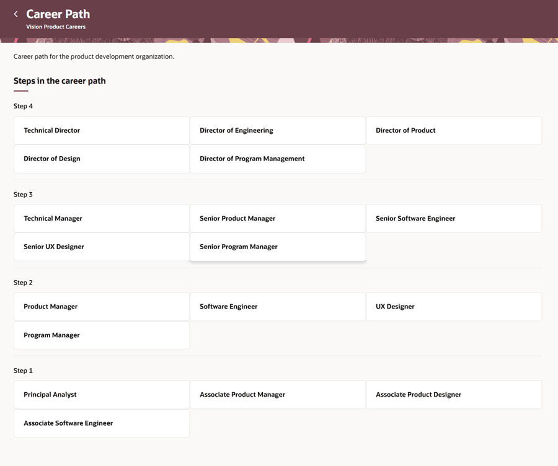The height and width of the screenshot is (466, 558).
Task: View the UX Designer role
Action: [453, 306]
